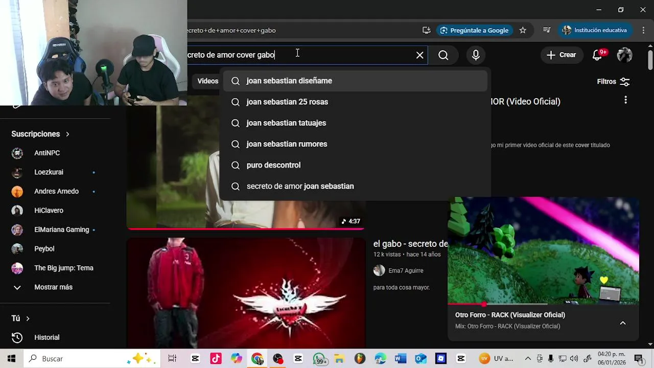Seek on the miniplayer progress bar
This screenshot has width=654, height=368.
543,304
